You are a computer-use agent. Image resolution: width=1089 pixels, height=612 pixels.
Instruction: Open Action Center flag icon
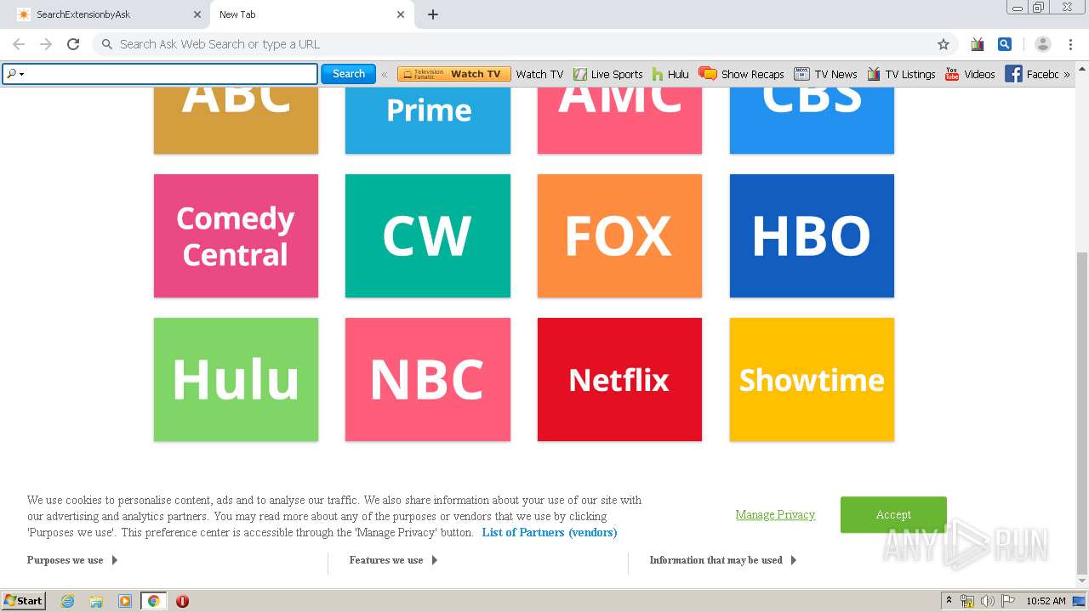1008,600
